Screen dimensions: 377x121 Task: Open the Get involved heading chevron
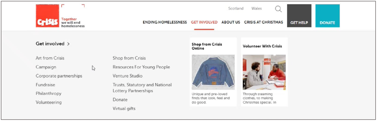click(68, 44)
